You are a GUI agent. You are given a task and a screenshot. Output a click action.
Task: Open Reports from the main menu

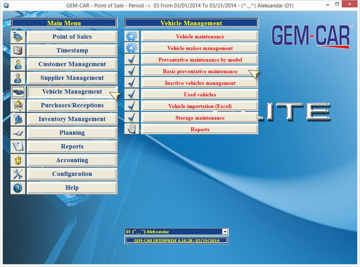tap(72, 147)
